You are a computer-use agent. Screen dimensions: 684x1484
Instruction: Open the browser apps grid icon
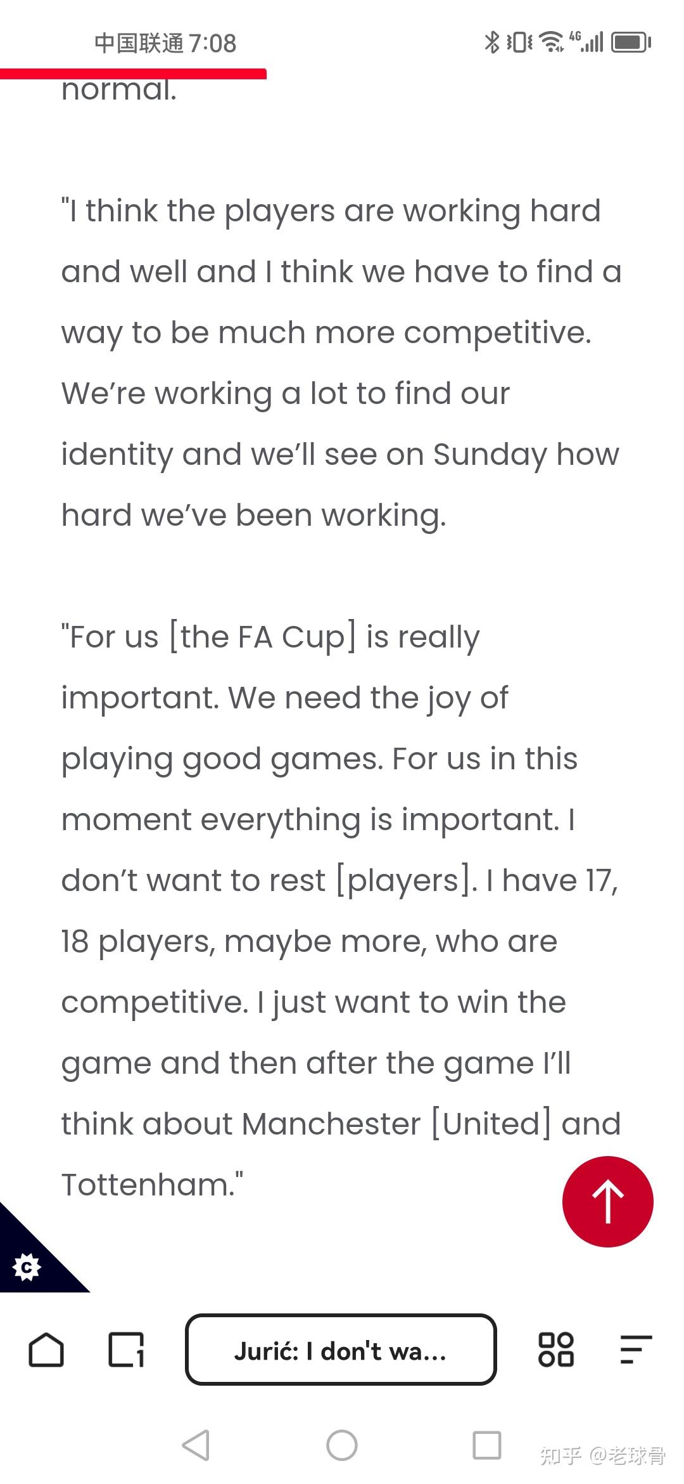coord(555,1350)
